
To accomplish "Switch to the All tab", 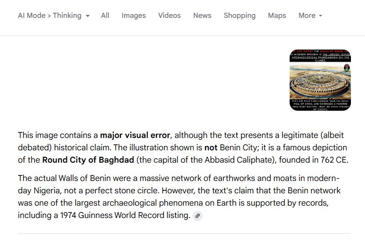I will (x=105, y=16).
